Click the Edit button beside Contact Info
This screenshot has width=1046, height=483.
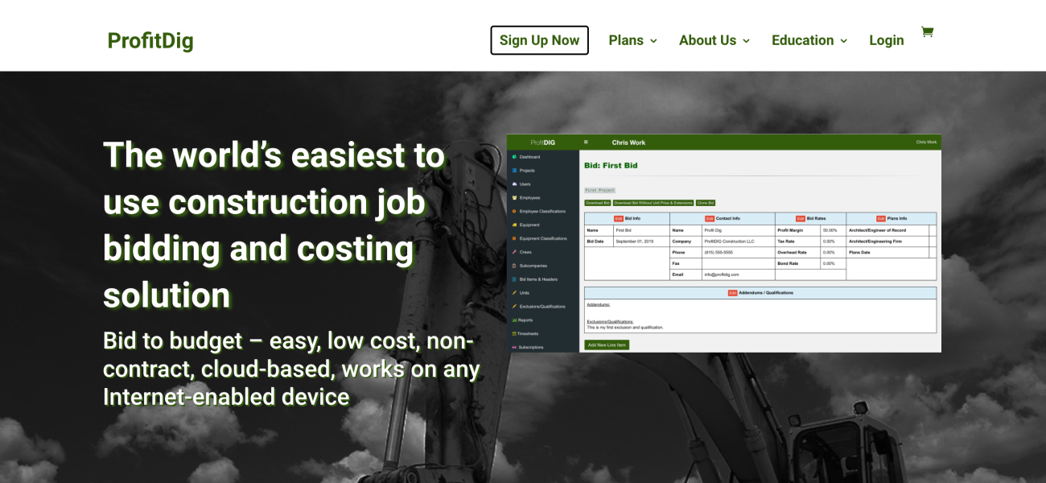click(x=710, y=218)
